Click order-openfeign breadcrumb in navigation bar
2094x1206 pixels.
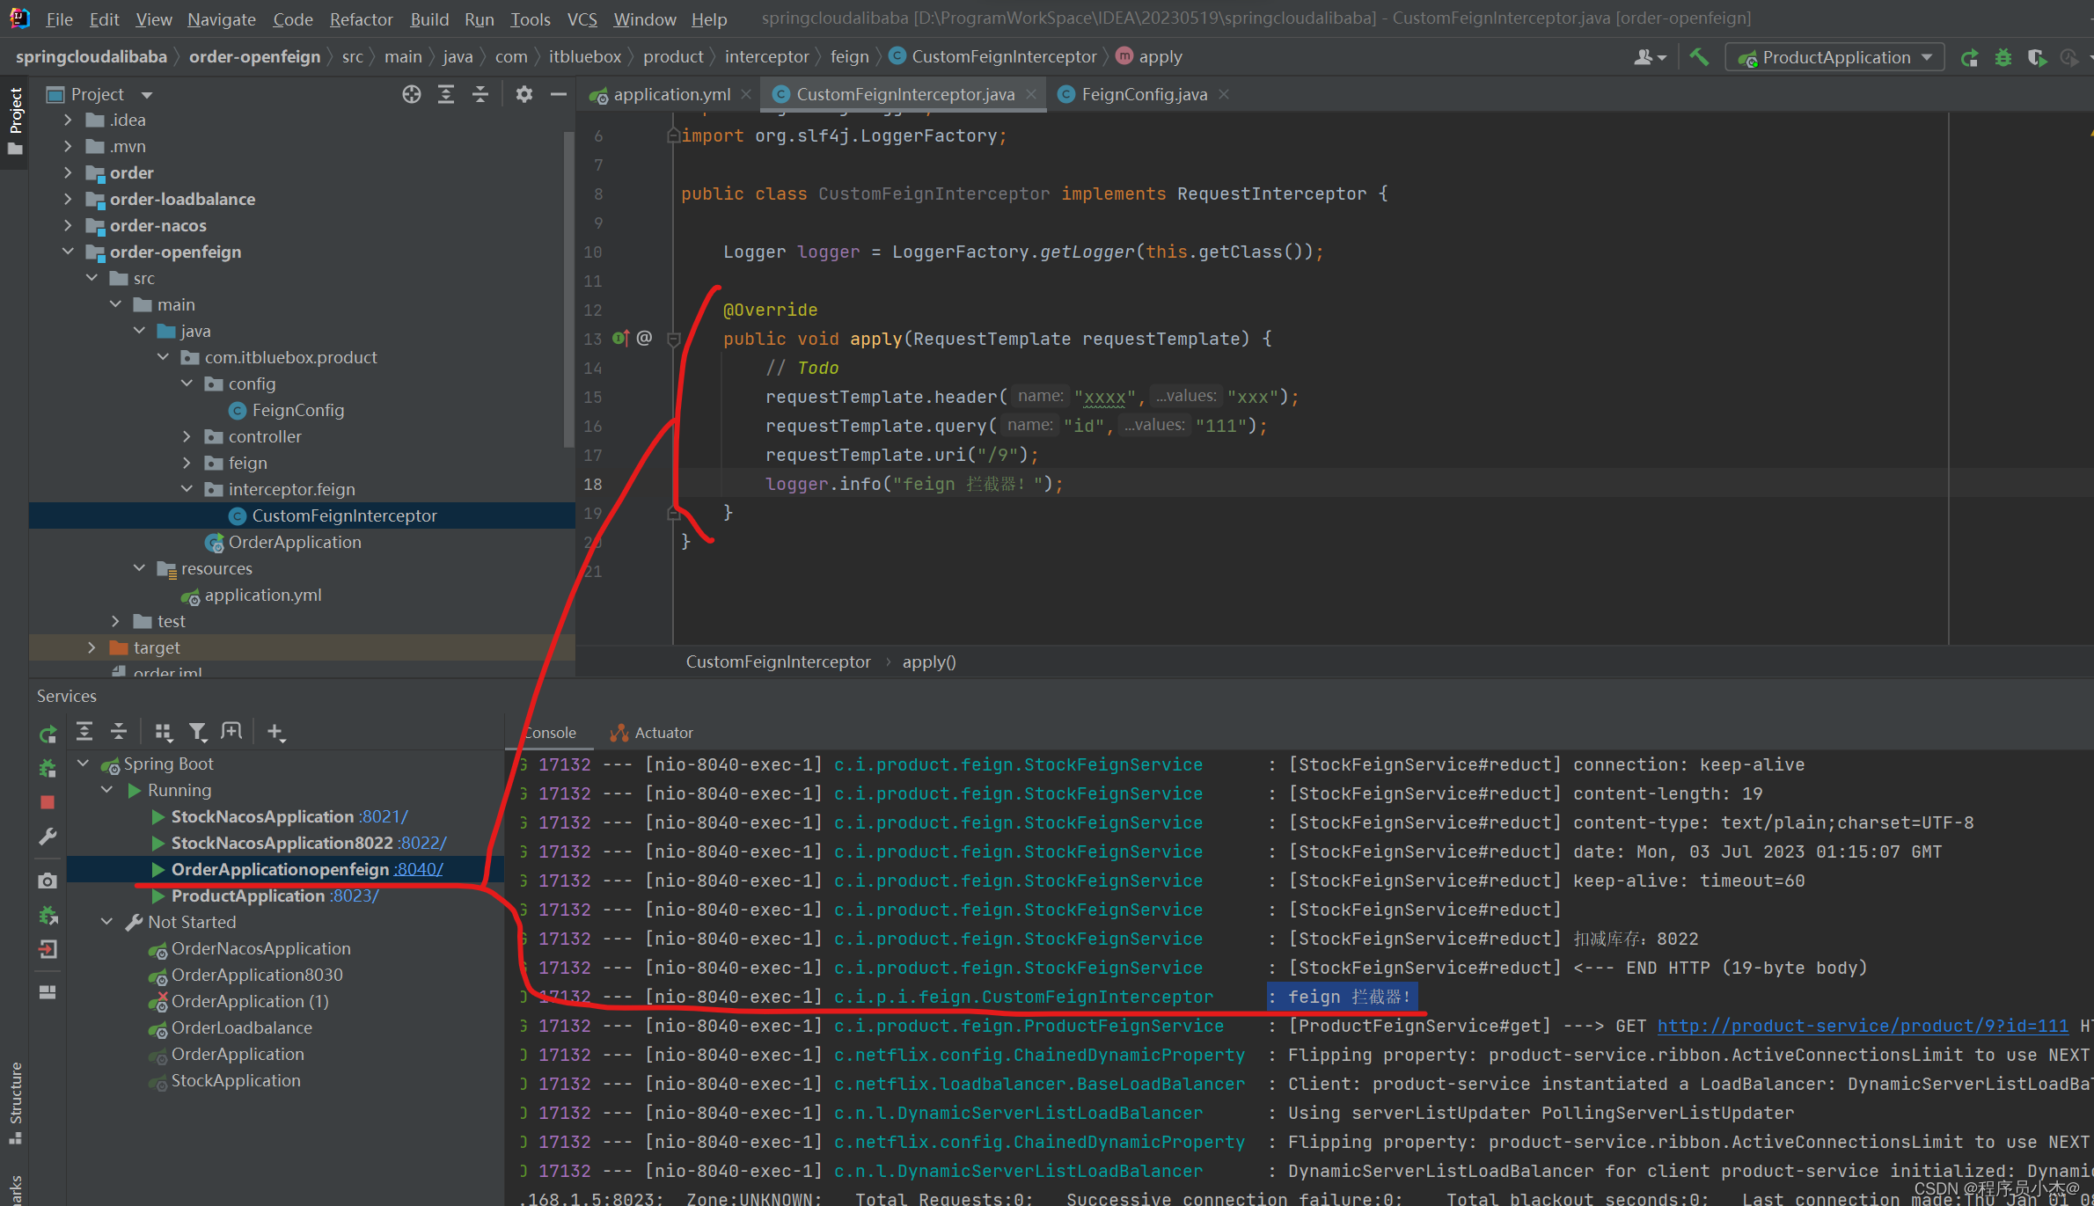(254, 56)
